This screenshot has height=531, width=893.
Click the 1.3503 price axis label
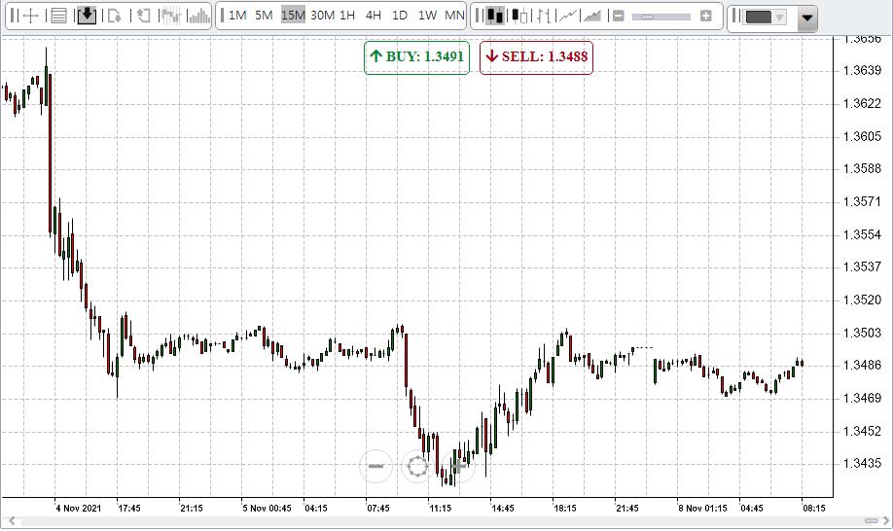(862, 333)
